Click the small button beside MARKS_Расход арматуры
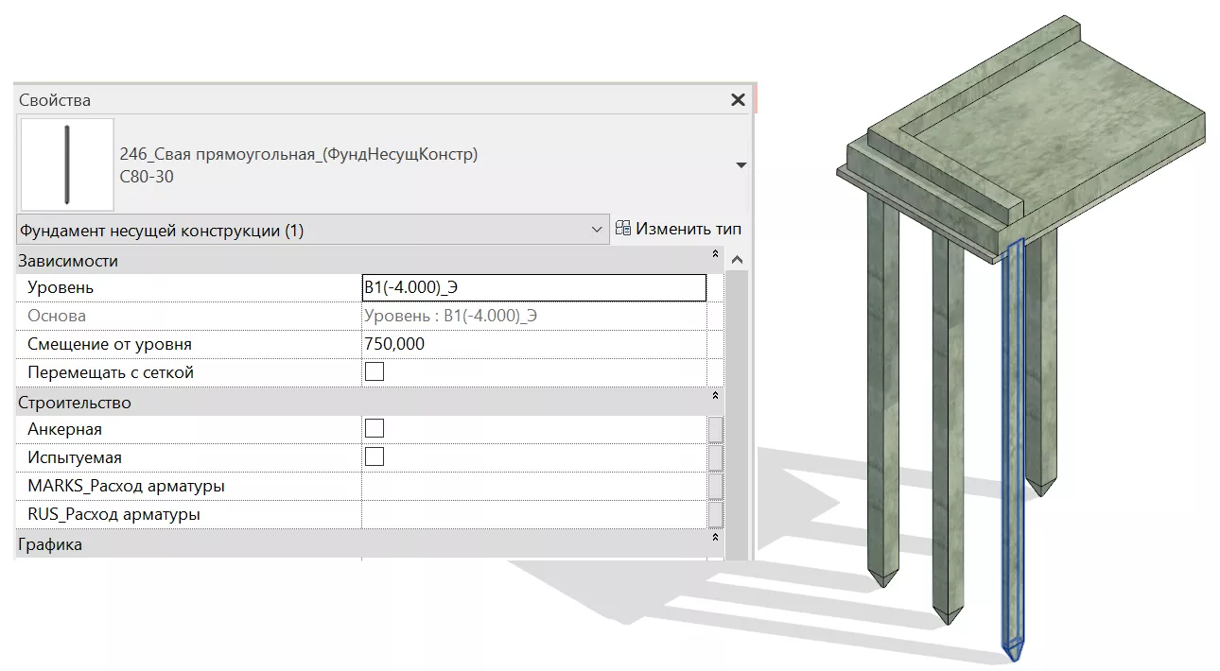The image size is (1220, 671). point(715,487)
